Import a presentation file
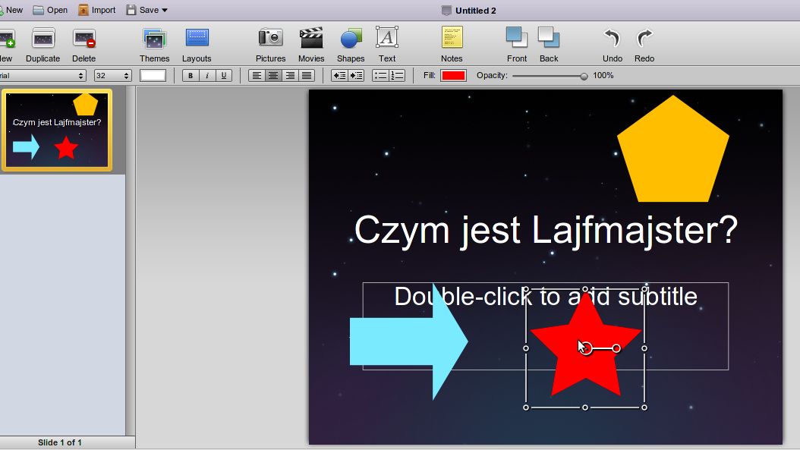The height and width of the screenshot is (450, 800). point(96,10)
